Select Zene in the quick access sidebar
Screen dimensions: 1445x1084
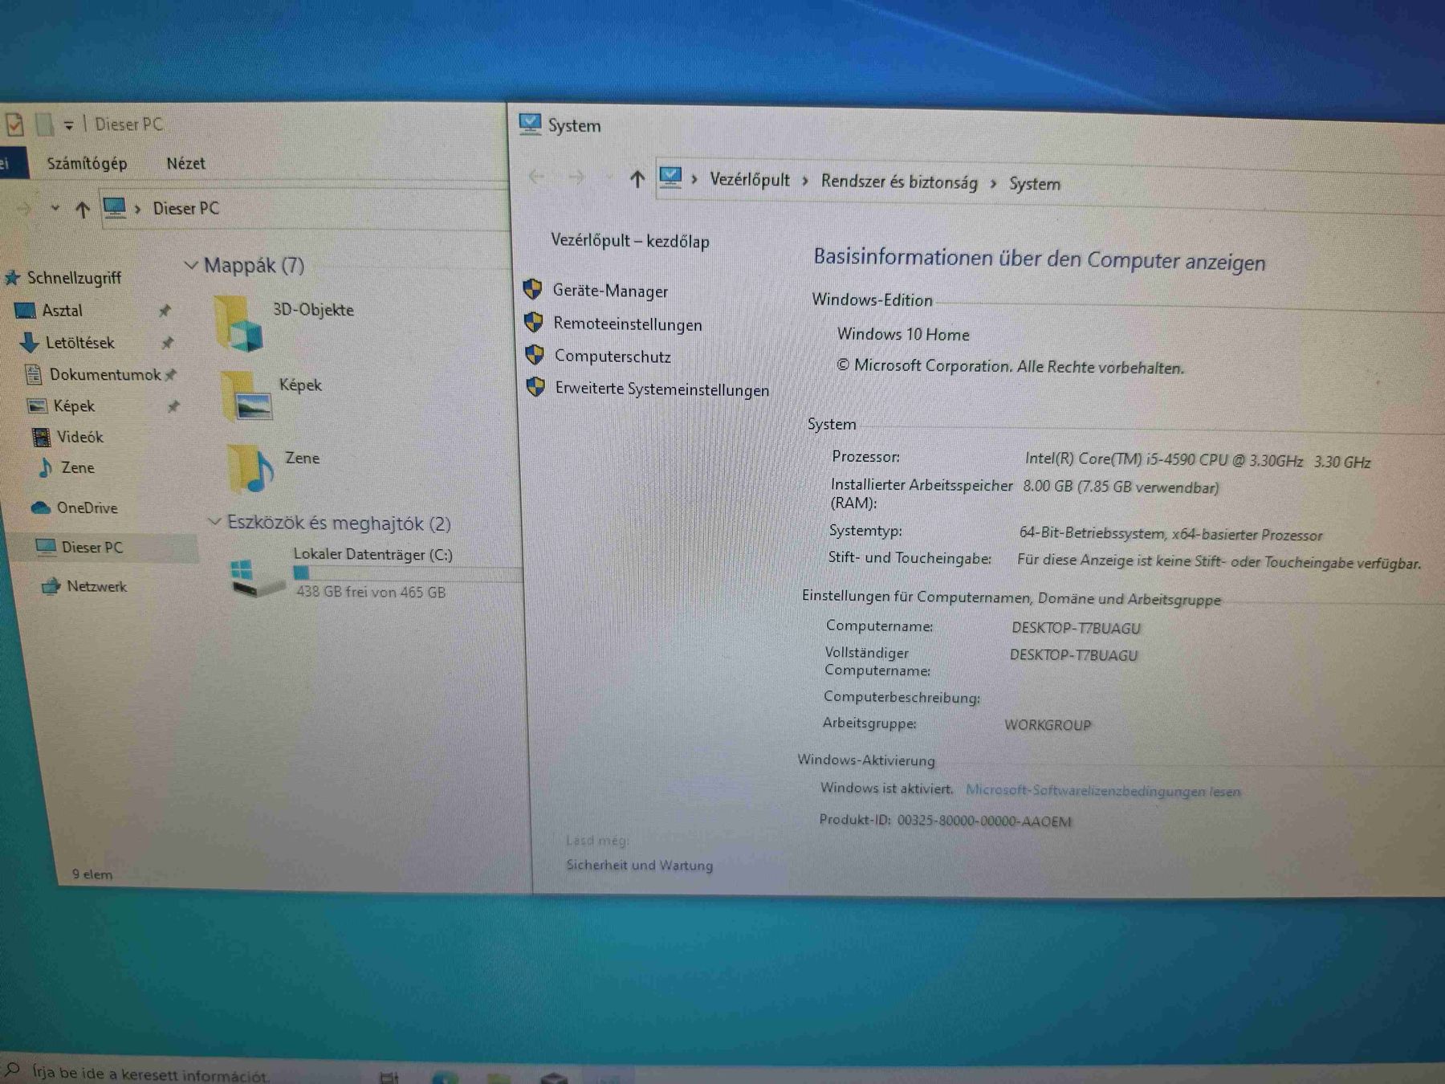point(77,467)
